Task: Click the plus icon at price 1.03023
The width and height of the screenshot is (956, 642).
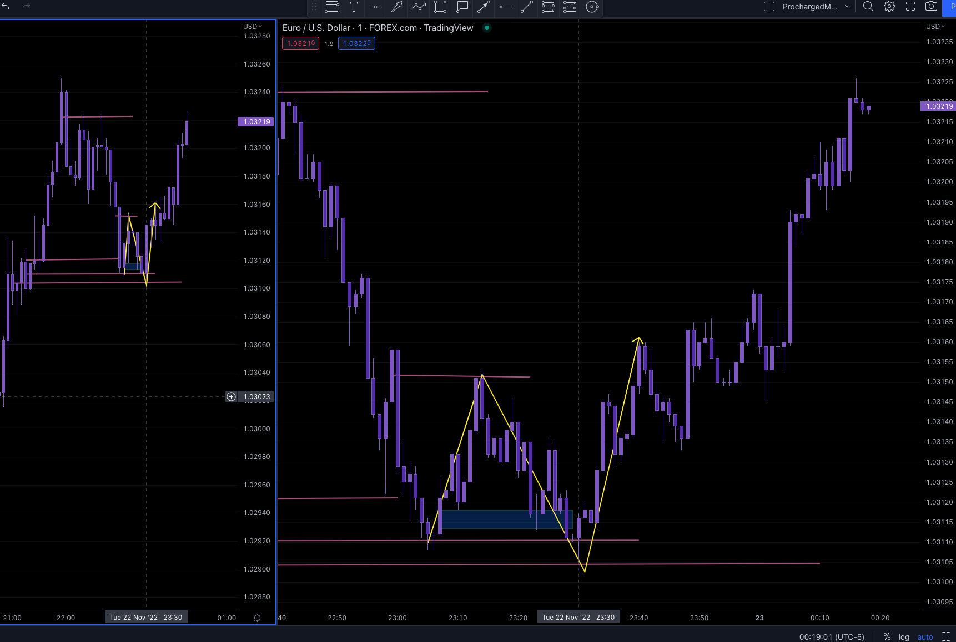Action: click(x=231, y=397)
